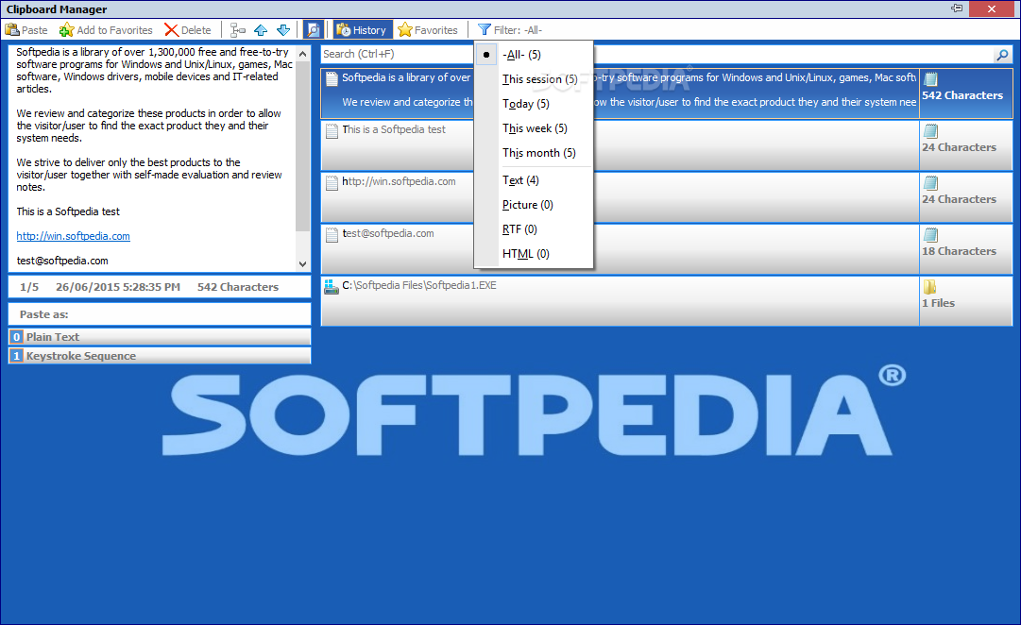The image size is (1021, 625).
Task: Click the 542 Characters notepad icon
Action: (930, 79)
